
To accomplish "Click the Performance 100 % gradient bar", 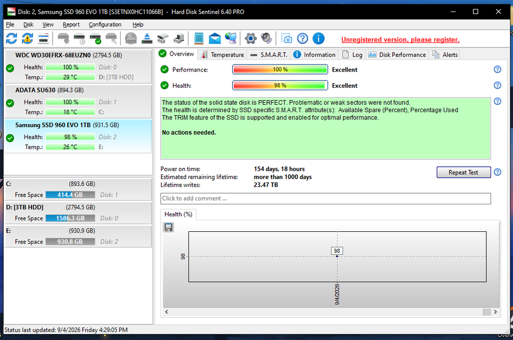I will 280,69.
